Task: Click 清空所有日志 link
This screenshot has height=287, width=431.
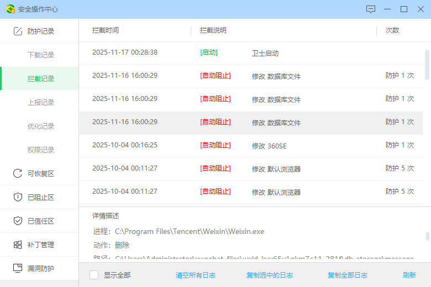Action: (x=196, y=275)
